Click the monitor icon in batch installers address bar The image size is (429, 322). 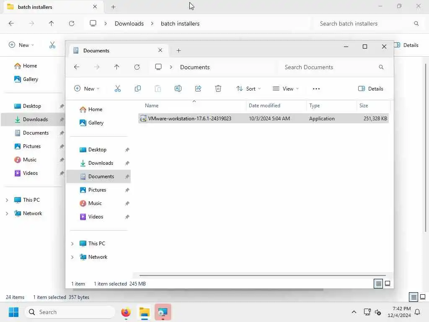[x=93, y=23]
